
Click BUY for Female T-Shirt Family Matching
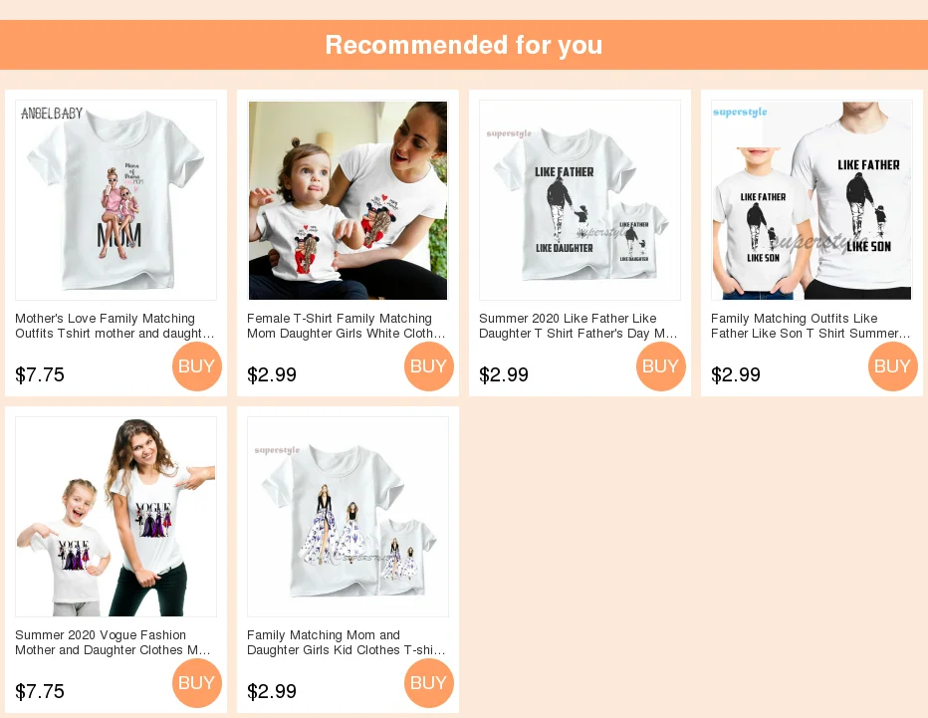429,366
